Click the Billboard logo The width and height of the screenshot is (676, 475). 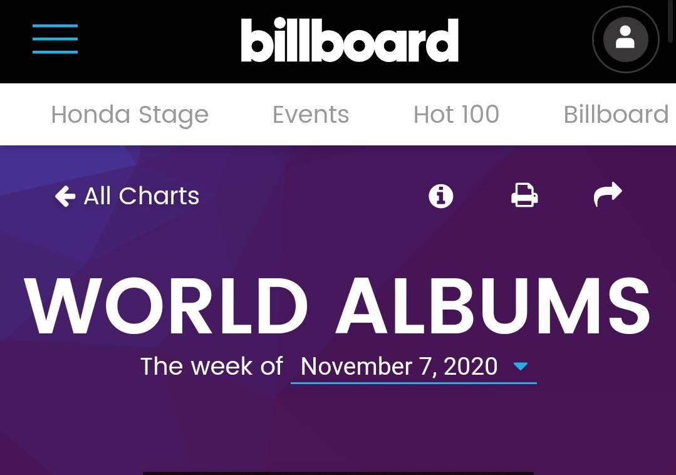(350, 40)
